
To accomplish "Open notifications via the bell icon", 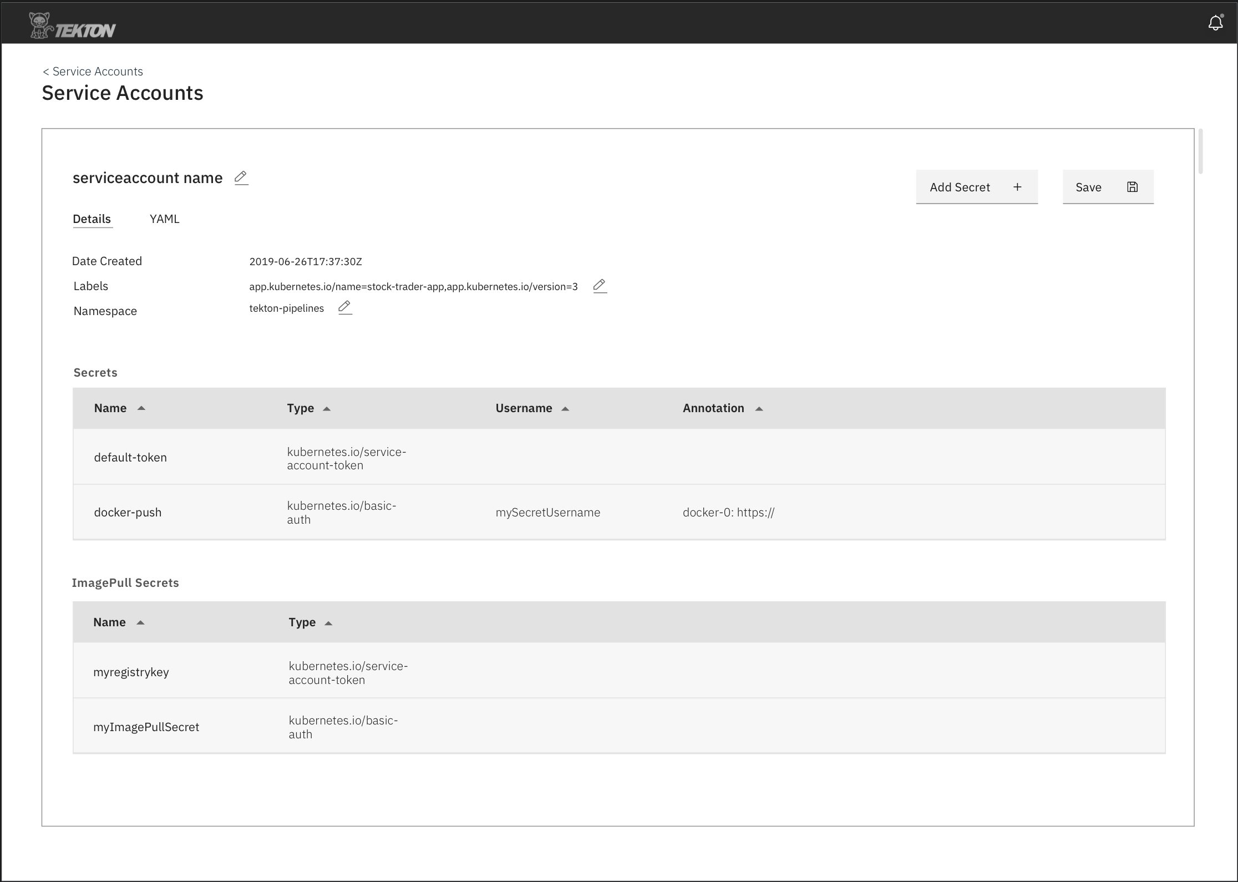I will coord(1215,22).
